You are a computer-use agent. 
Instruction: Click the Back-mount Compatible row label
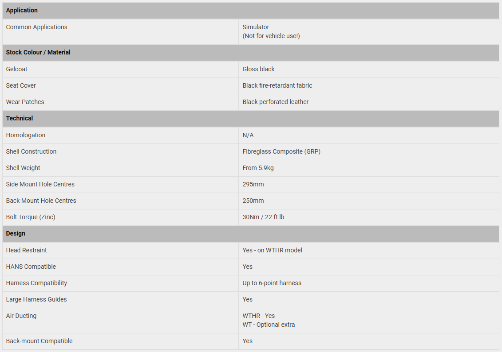coord(40,341)
